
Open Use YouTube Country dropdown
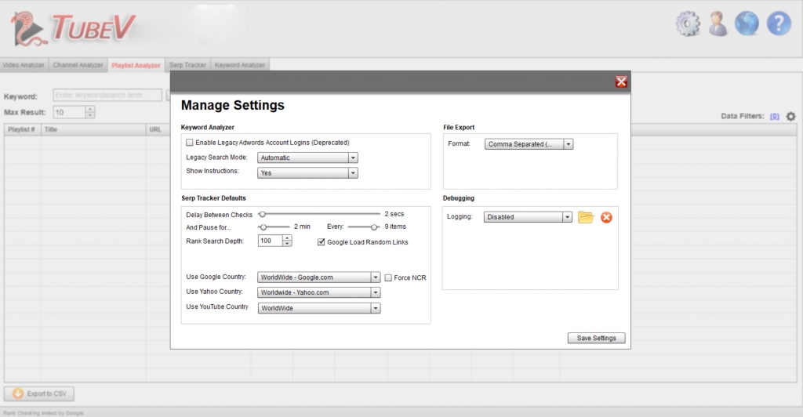tap(318, 308)
